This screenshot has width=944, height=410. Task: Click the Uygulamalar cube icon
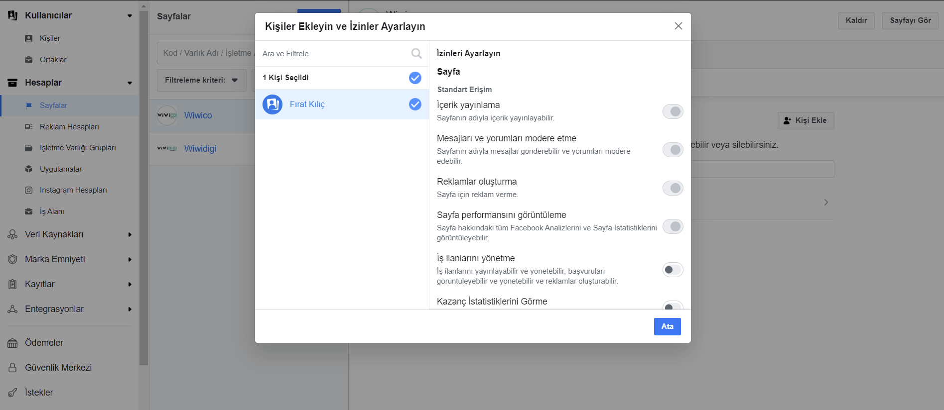click(x=29, y=169)
